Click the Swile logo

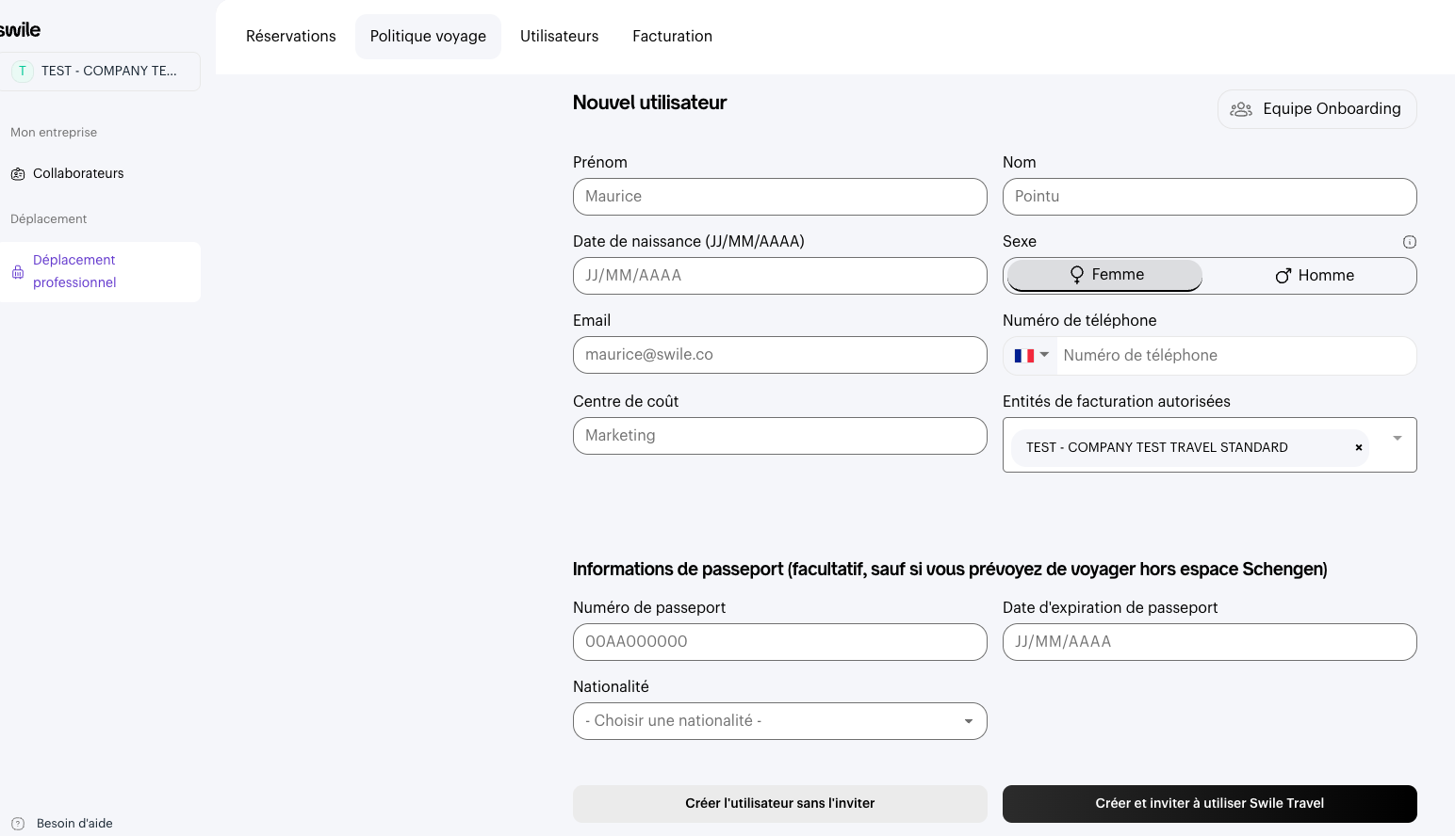(20, 30)
